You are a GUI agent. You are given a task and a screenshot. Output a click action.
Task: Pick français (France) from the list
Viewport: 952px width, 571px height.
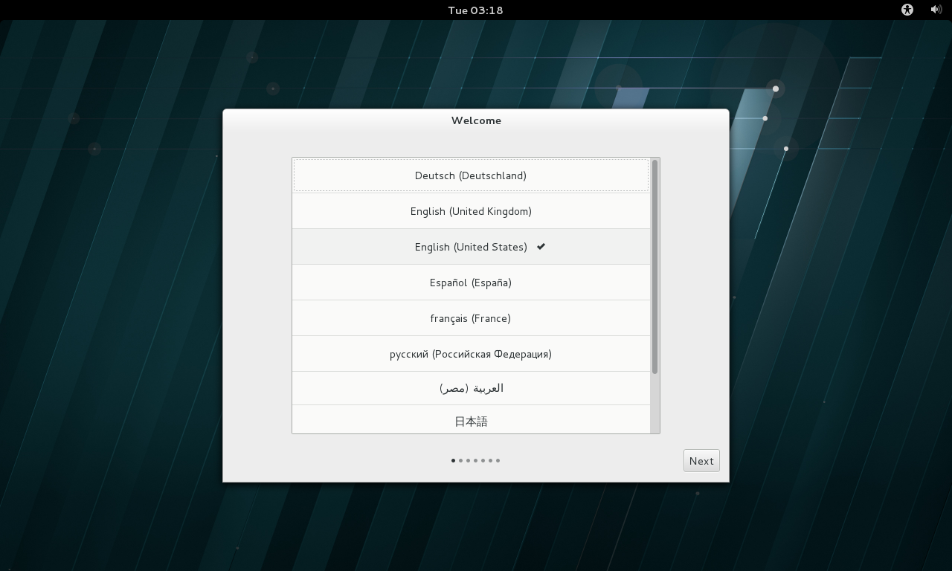tap(470, 318)
